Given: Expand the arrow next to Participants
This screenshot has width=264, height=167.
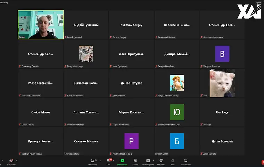Looking at the screenshot, I should pos(100,160).
